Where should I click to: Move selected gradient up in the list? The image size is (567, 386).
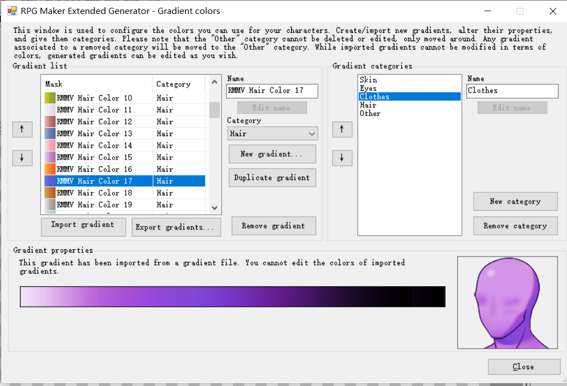click(x=22, y=129)
